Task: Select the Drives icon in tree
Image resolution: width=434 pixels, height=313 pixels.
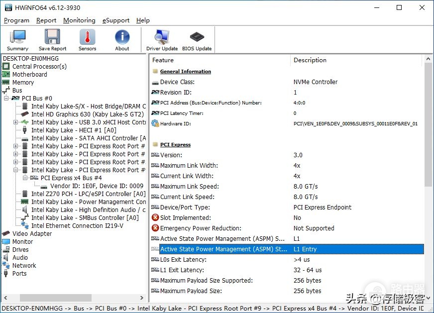Action: tap(6, 250)
